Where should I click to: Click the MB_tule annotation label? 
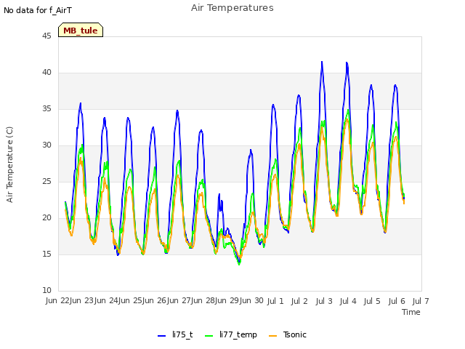point(81,30)
